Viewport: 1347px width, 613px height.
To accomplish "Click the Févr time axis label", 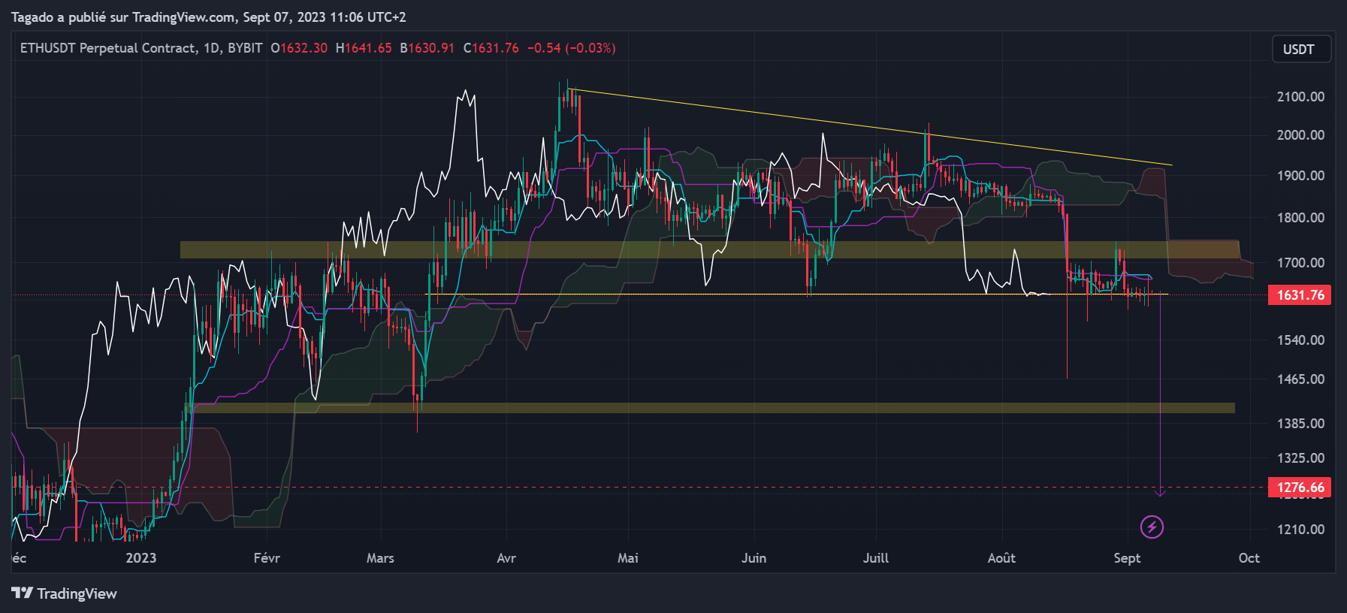I will coord(267,558).
